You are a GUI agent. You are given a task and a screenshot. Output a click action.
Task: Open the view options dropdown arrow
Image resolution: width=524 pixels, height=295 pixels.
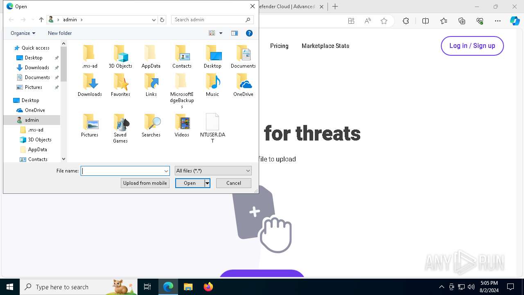pos(221,33)
